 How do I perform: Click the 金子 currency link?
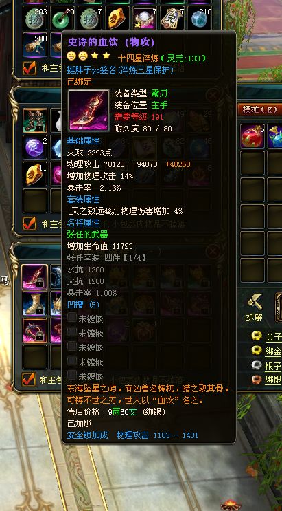[273, 336]
